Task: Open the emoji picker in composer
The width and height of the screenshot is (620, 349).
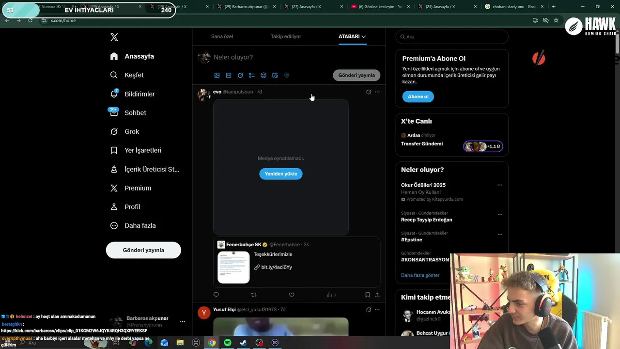Action: pos(263,75)
